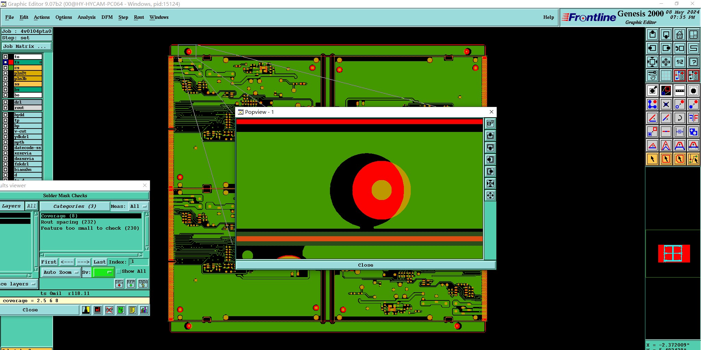Enable the Show All checkbox
Screen dimensions: 701x350
coord(119,271)
